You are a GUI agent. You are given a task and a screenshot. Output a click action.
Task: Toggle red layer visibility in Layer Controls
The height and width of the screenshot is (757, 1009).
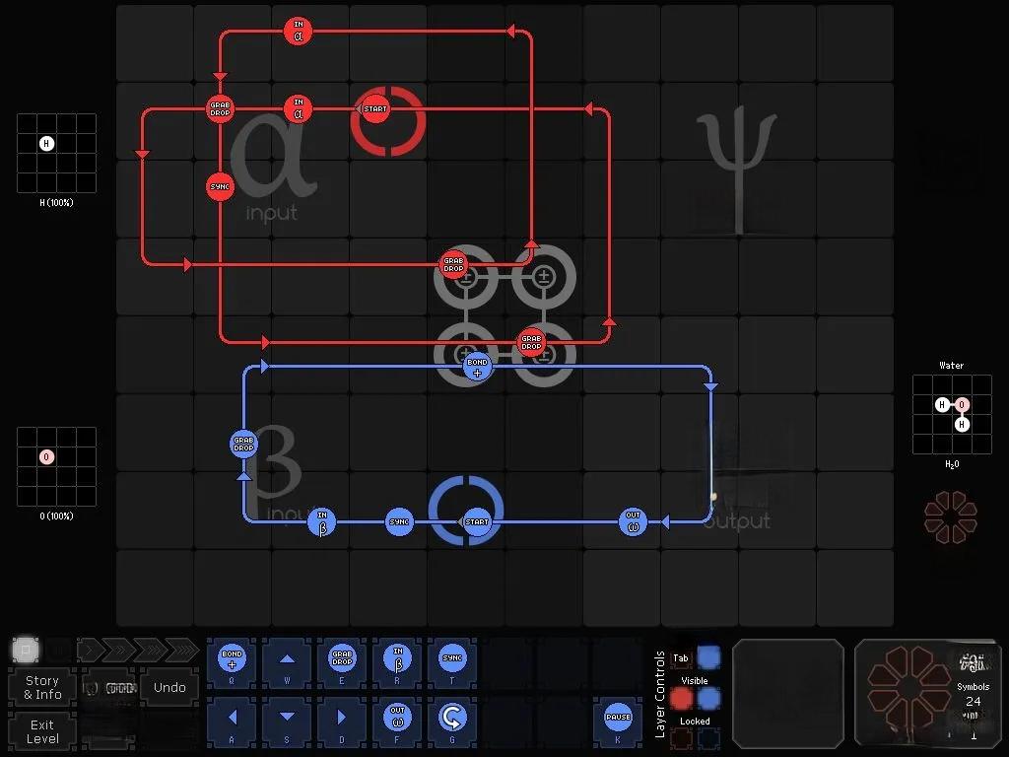coord(681,699)
